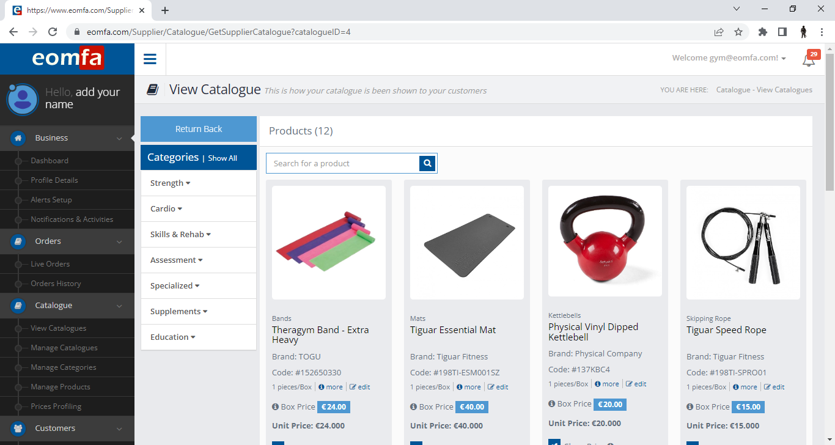Expand the Customers section chevron in the sidebar
This screenshot has width=835, height=445.
click(x=119, y=429)
